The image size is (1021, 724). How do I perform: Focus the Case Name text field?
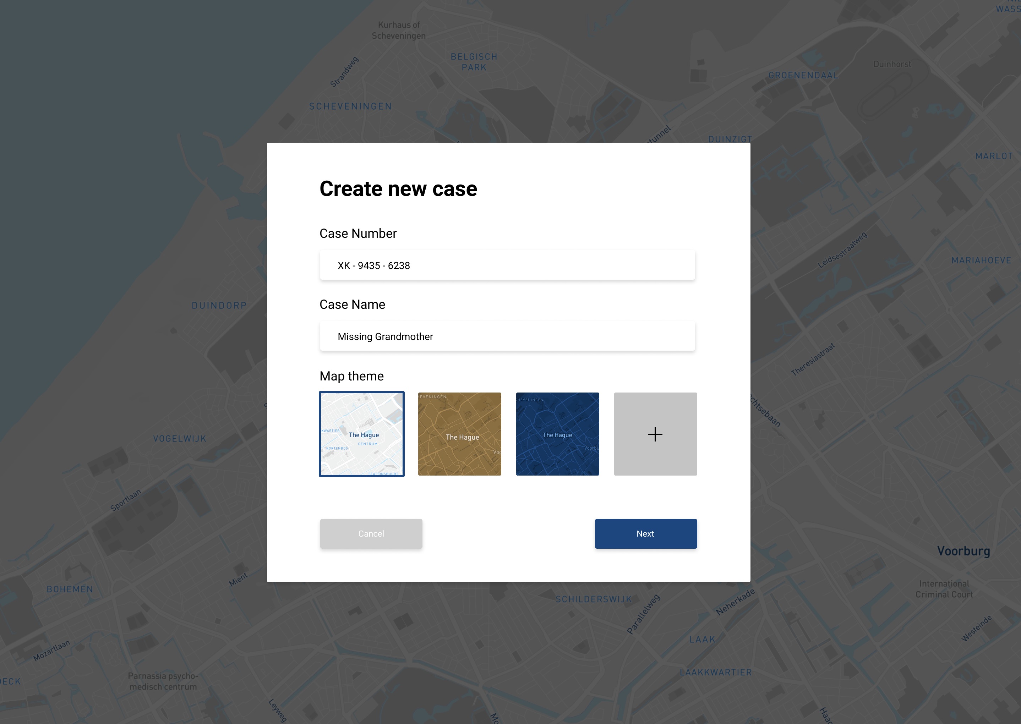[x=507, y=336]
